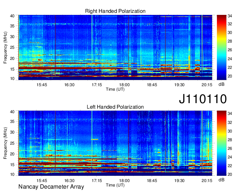Click the 18:45 tick label under bottom plot
This screenshot has height=191, width=236.
pos(152,181)
